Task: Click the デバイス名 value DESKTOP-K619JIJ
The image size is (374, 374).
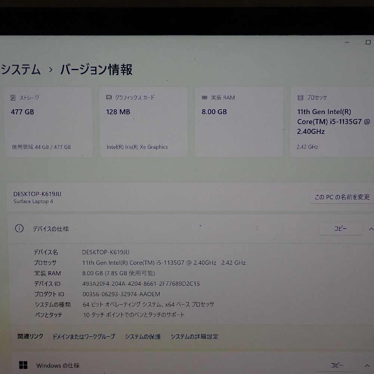Action: pos(106,252)
